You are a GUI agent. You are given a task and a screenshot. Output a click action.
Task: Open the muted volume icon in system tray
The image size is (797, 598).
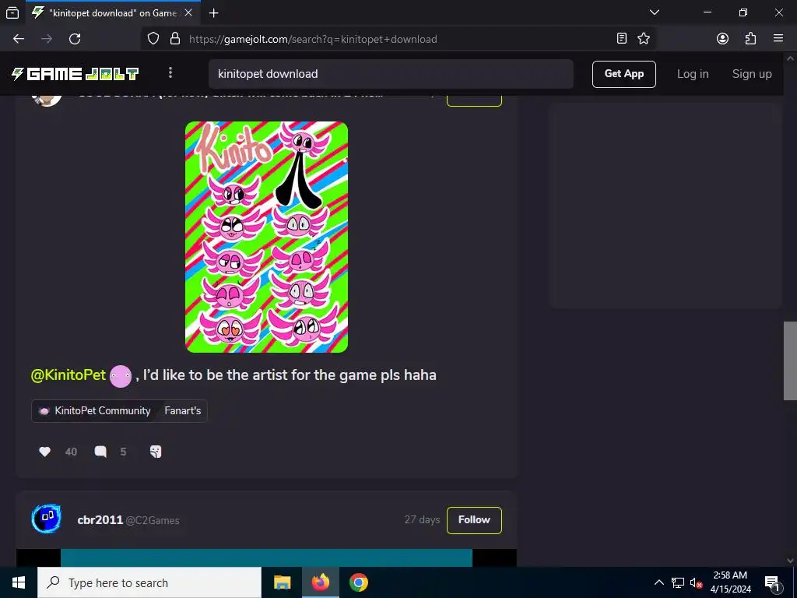click(x=697, y=582)
